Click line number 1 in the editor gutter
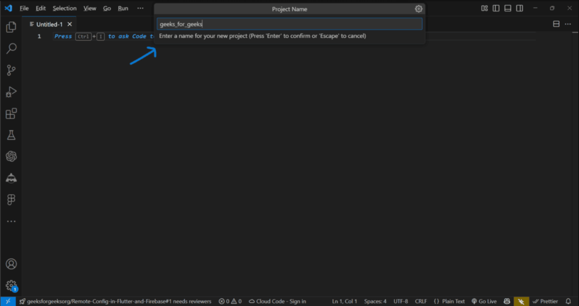Image resolution: width=579 pixels, height=306 pixels. click(39, 36)
